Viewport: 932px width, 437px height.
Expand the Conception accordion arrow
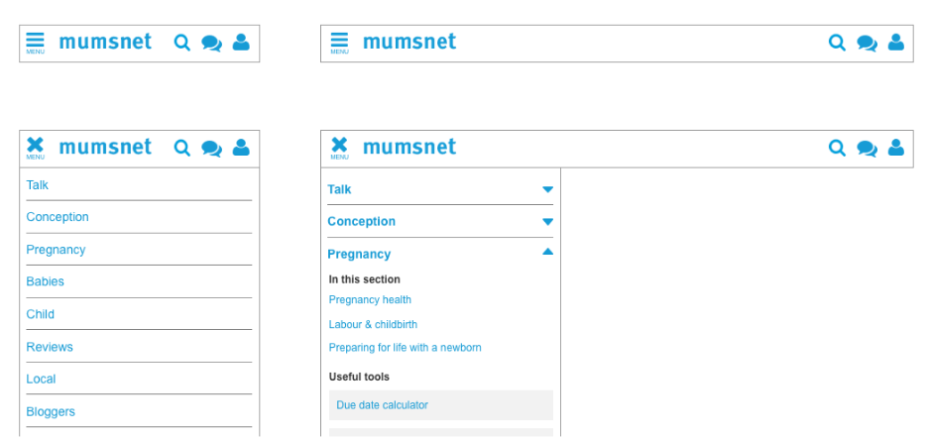click(x=548, y=222)
